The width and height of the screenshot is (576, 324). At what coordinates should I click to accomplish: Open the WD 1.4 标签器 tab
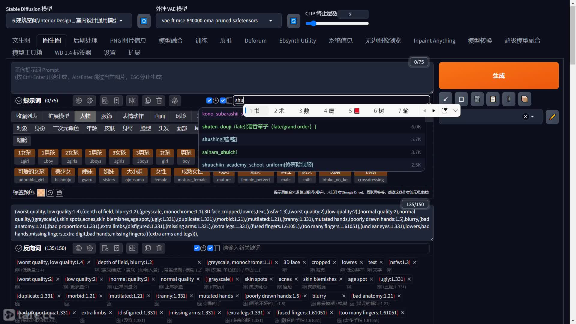click(73, 53)
